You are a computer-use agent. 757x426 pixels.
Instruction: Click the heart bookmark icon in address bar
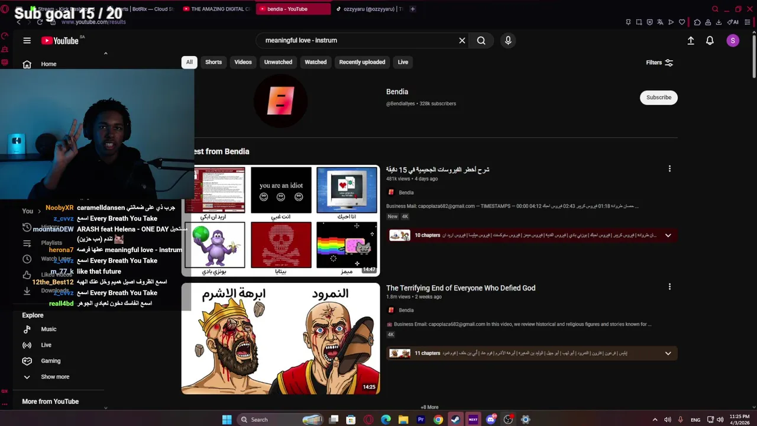point(681,22)
